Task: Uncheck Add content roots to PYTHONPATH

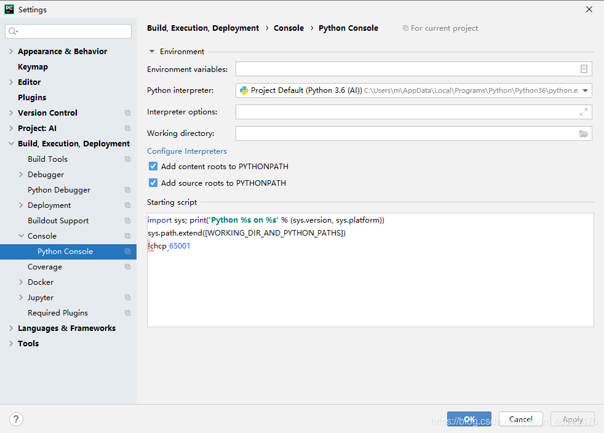Action: (x=153, y=166)
